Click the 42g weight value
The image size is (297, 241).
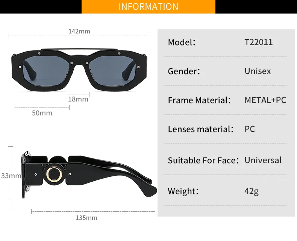coord(252,191)
